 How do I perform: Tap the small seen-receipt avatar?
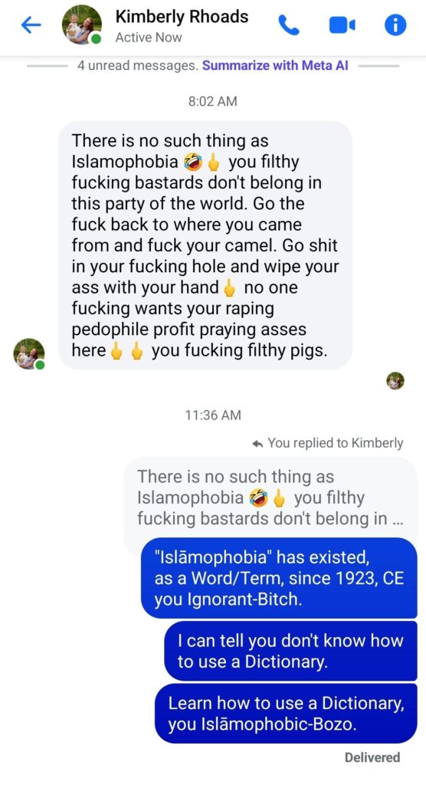pyautogui.click(x=395, y=380)
